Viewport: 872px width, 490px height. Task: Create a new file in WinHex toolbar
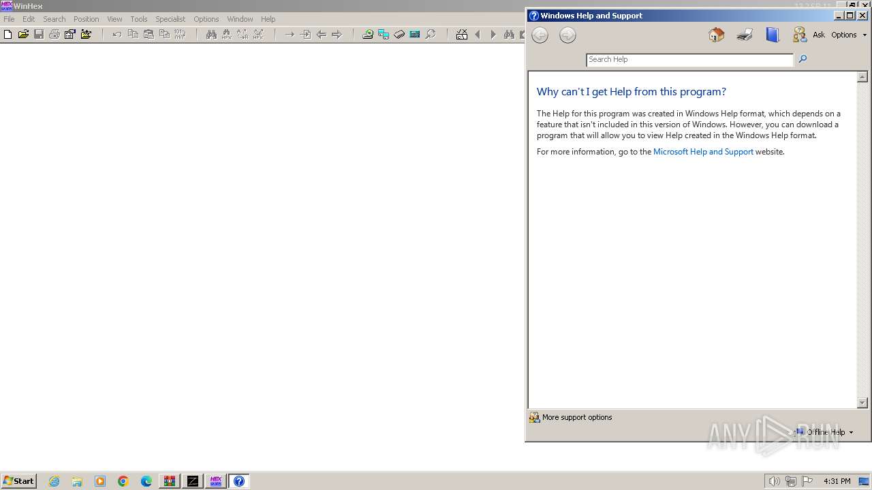click(7, 34)
